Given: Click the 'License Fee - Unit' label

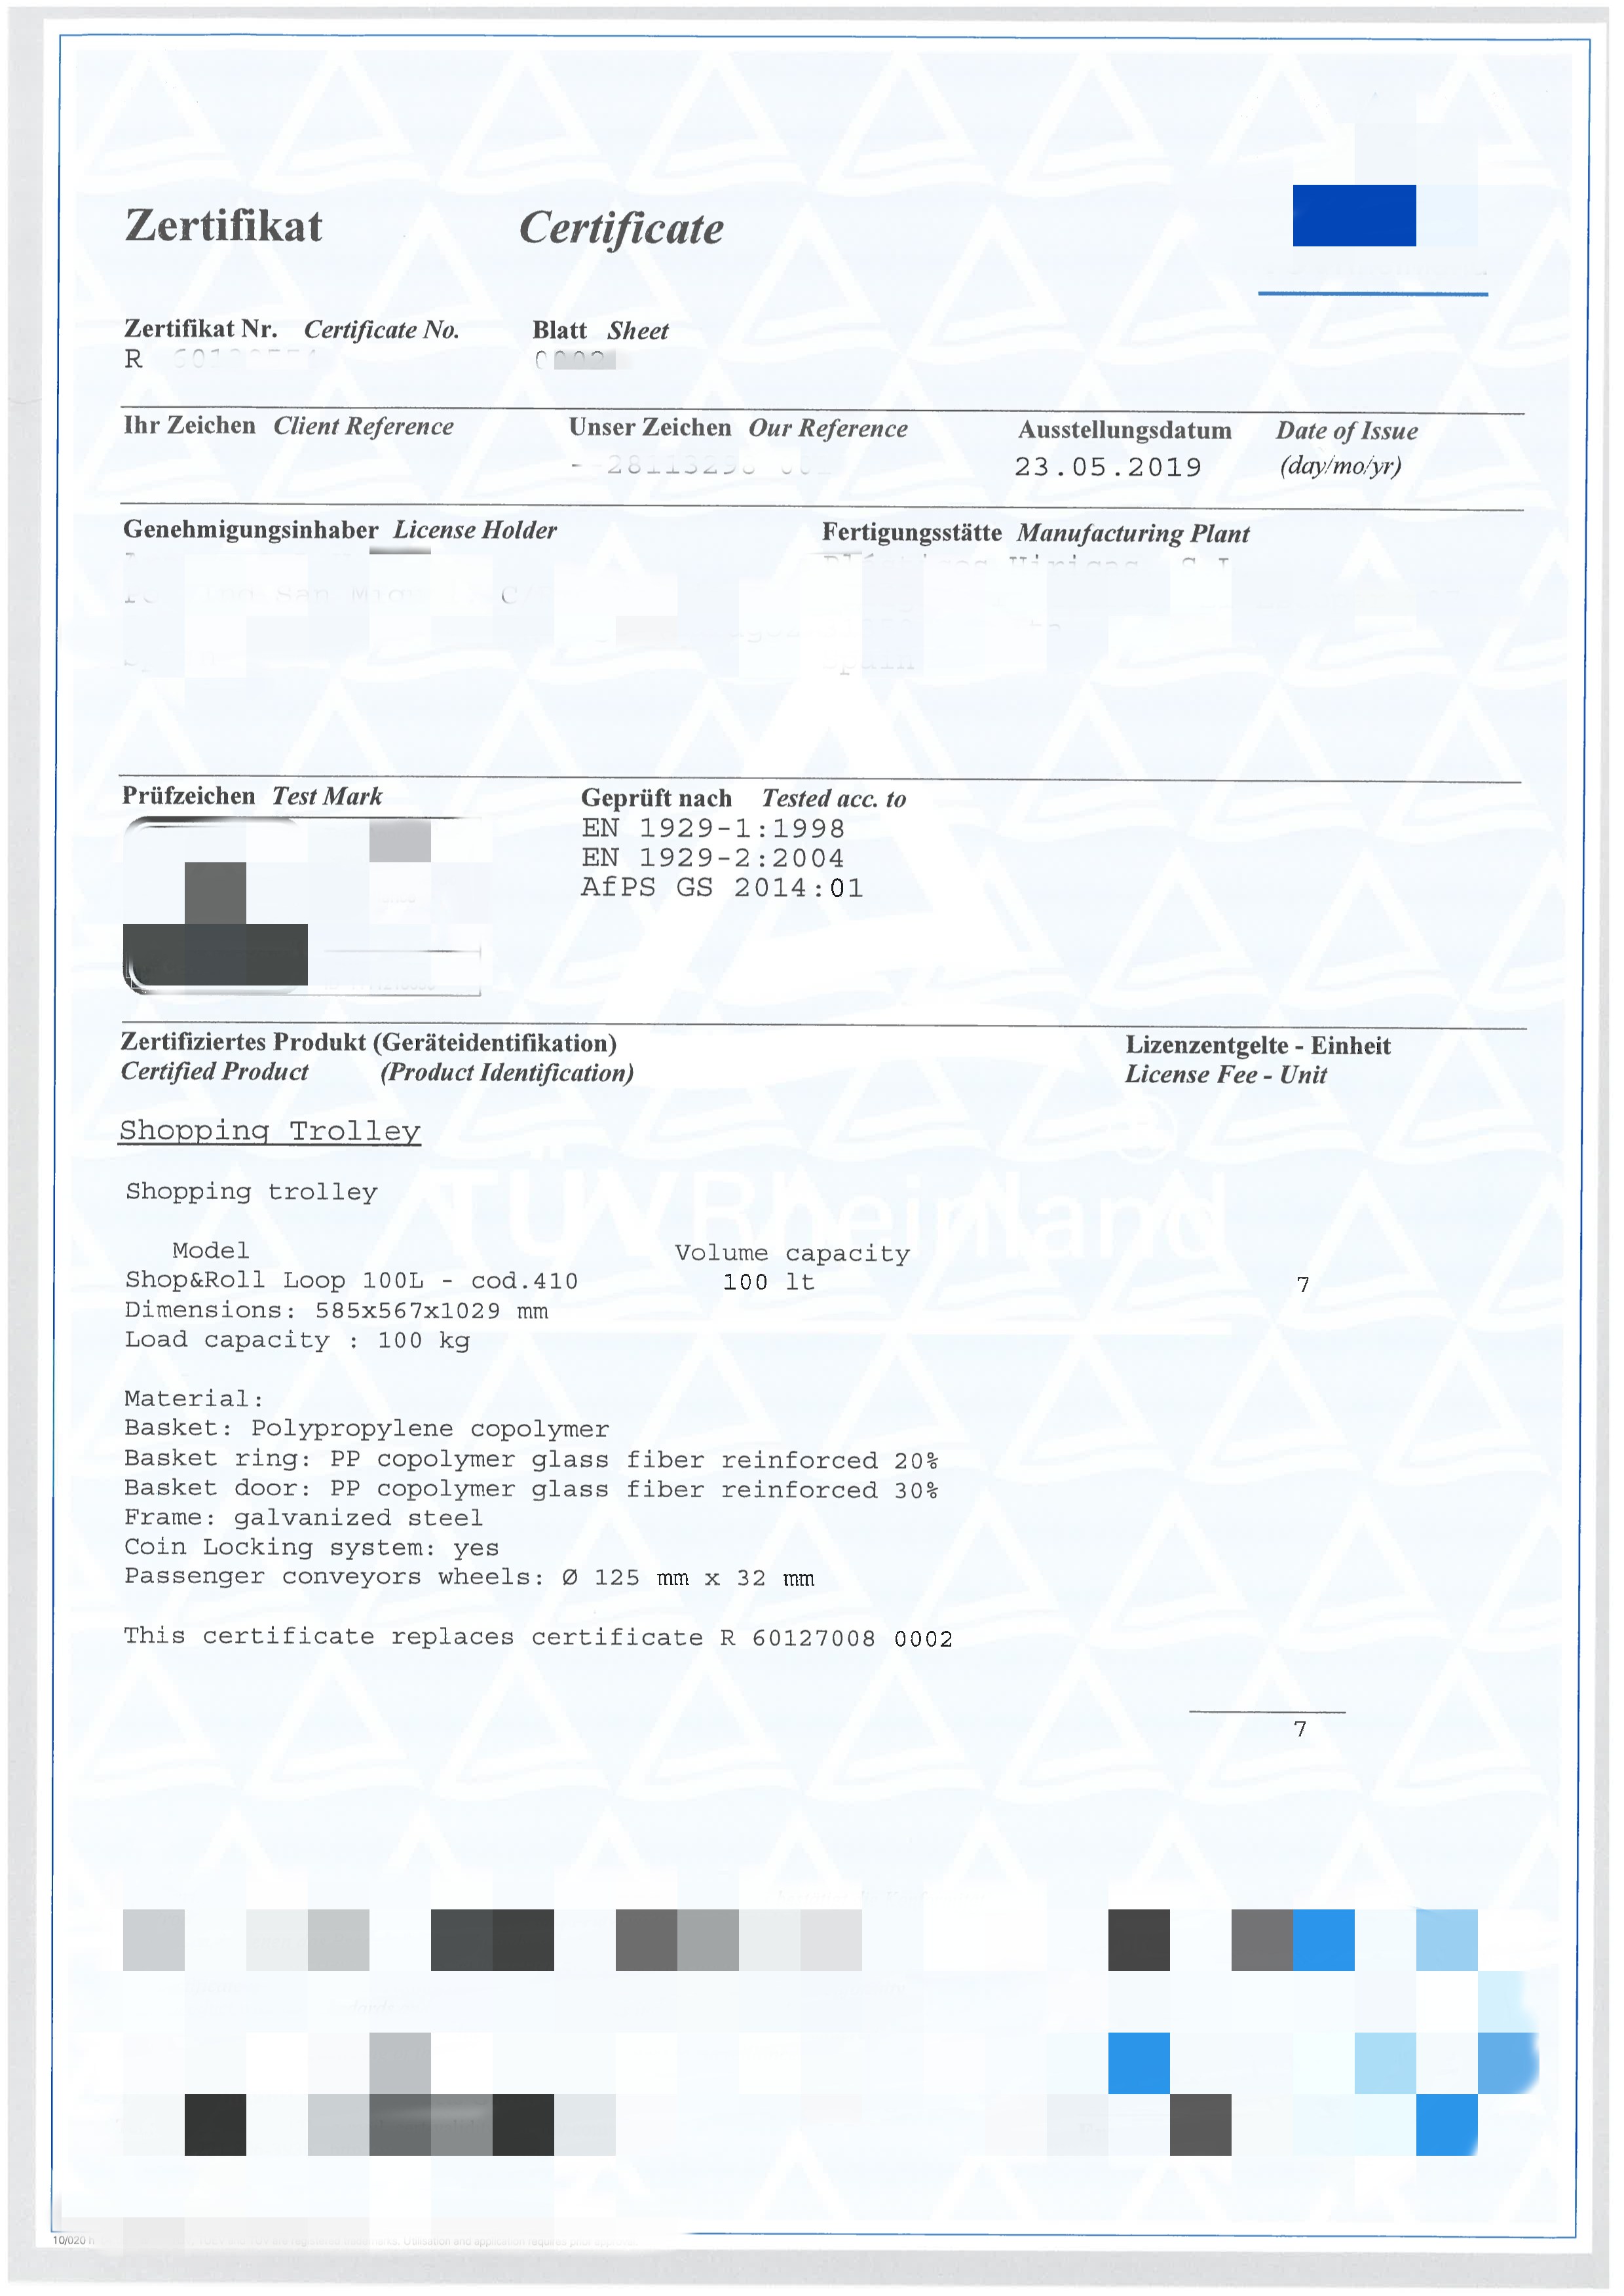Looking at the screenshot, I should [x=1226, y=1075].
